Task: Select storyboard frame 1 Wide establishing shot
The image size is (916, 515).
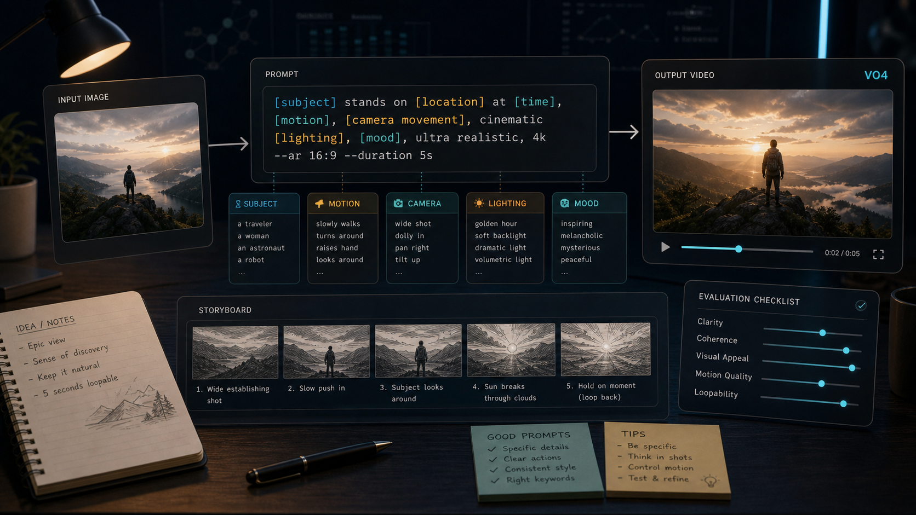Action: click(236, 352)
